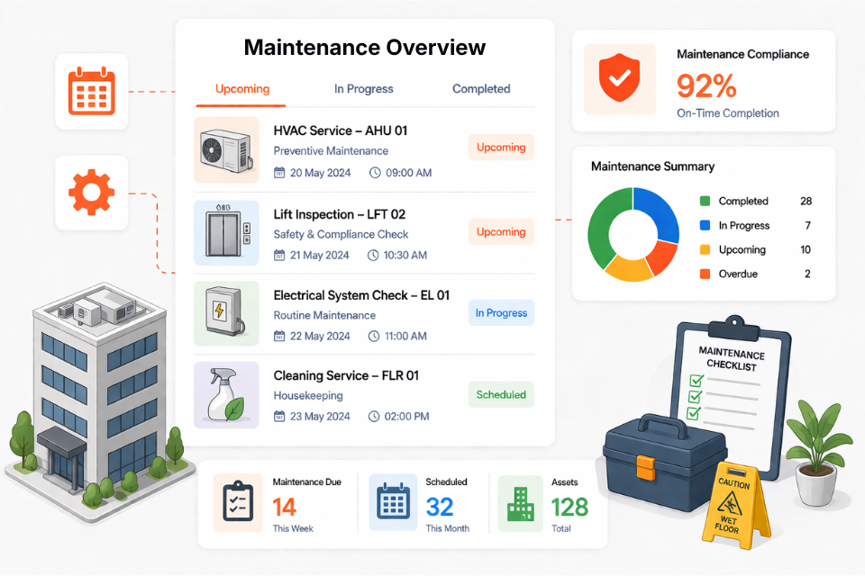This screenshot has width=865, height=576.
Task: Click the clock icon beside 09:00 AM
Action: pos(375,173)
